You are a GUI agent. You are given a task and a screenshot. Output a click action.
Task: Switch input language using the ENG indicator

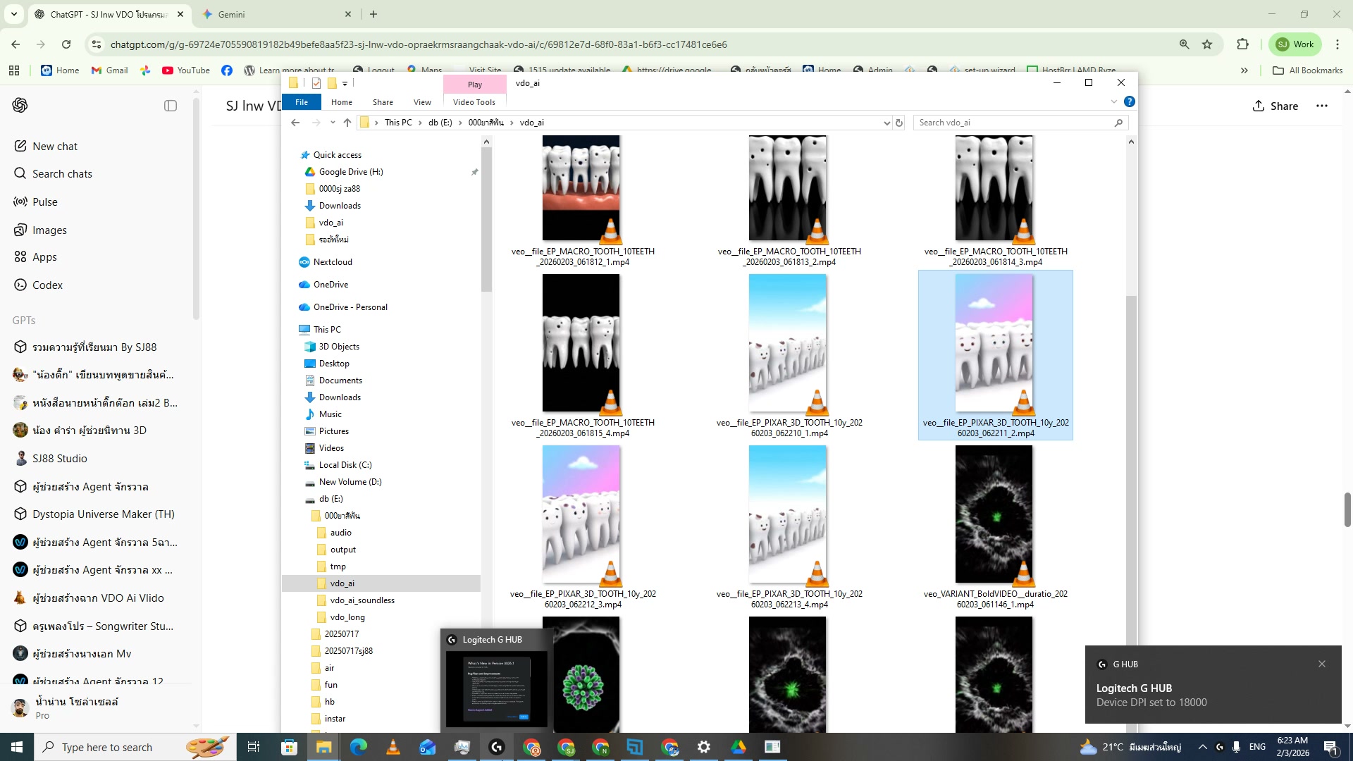pyautogui.click(x=1257, y=747)
